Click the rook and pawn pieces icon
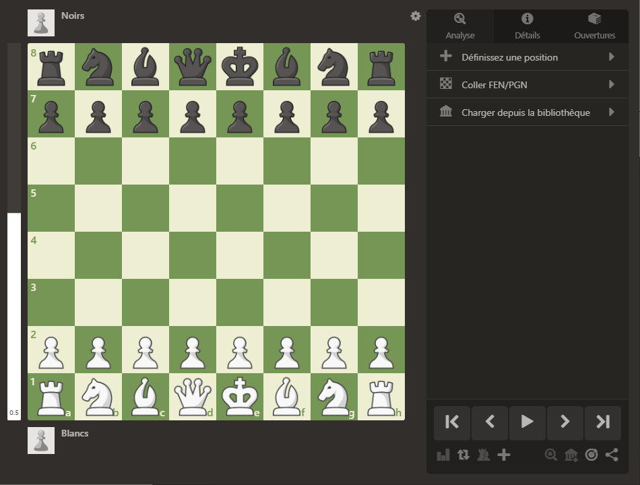The width and height of the screenshot is (640, 485). [483, 455]
